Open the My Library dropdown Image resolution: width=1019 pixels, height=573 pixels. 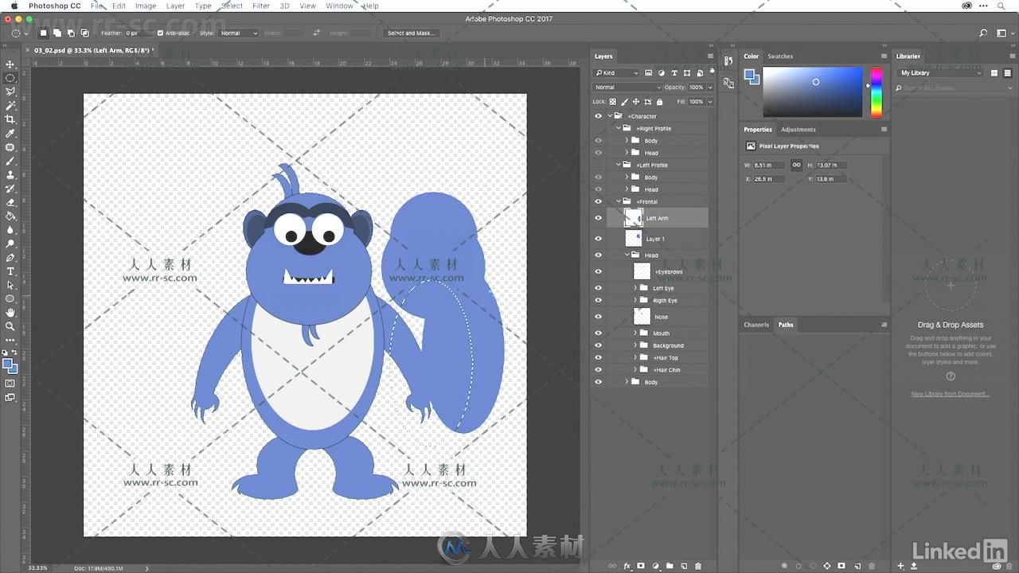(x=939, y=72)
